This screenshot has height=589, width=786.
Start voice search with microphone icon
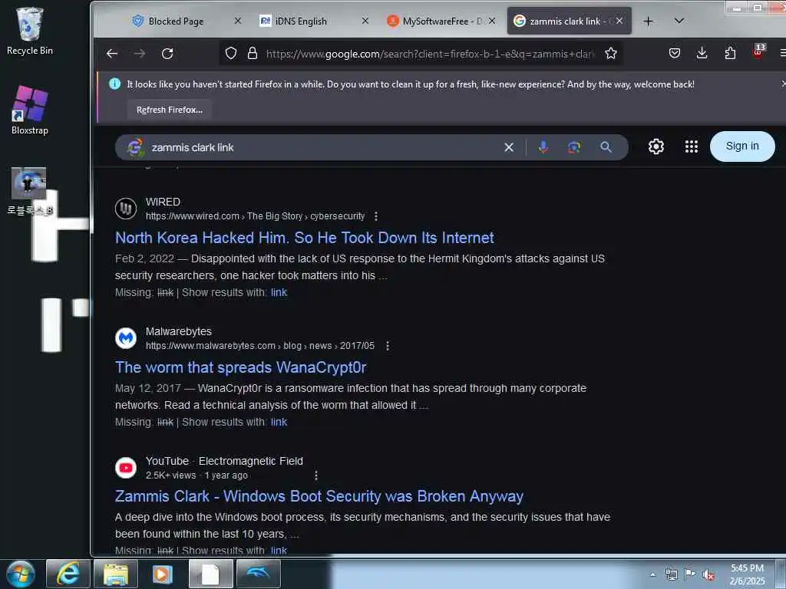pos(543,146)
